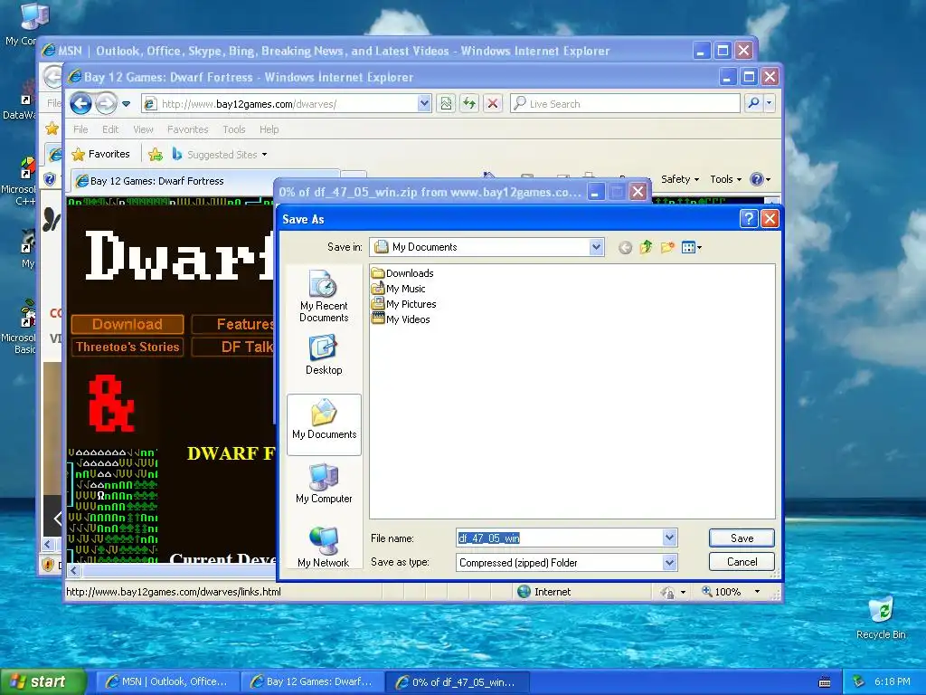926x695 pixels.
Task: Select My Documents in places bar
Action: (324, 424)
